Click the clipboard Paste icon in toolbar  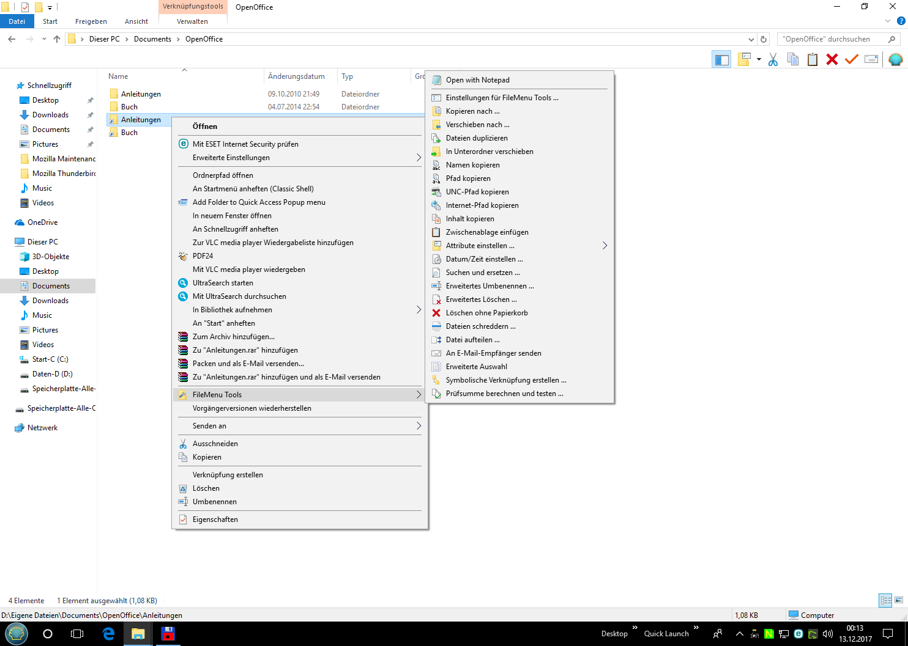pos(812,59)
